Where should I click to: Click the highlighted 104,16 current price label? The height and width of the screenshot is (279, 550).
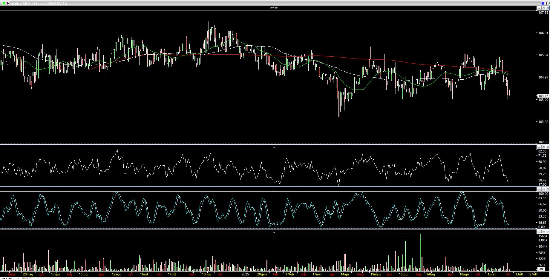pyautogui.click(x=543, y=96)
